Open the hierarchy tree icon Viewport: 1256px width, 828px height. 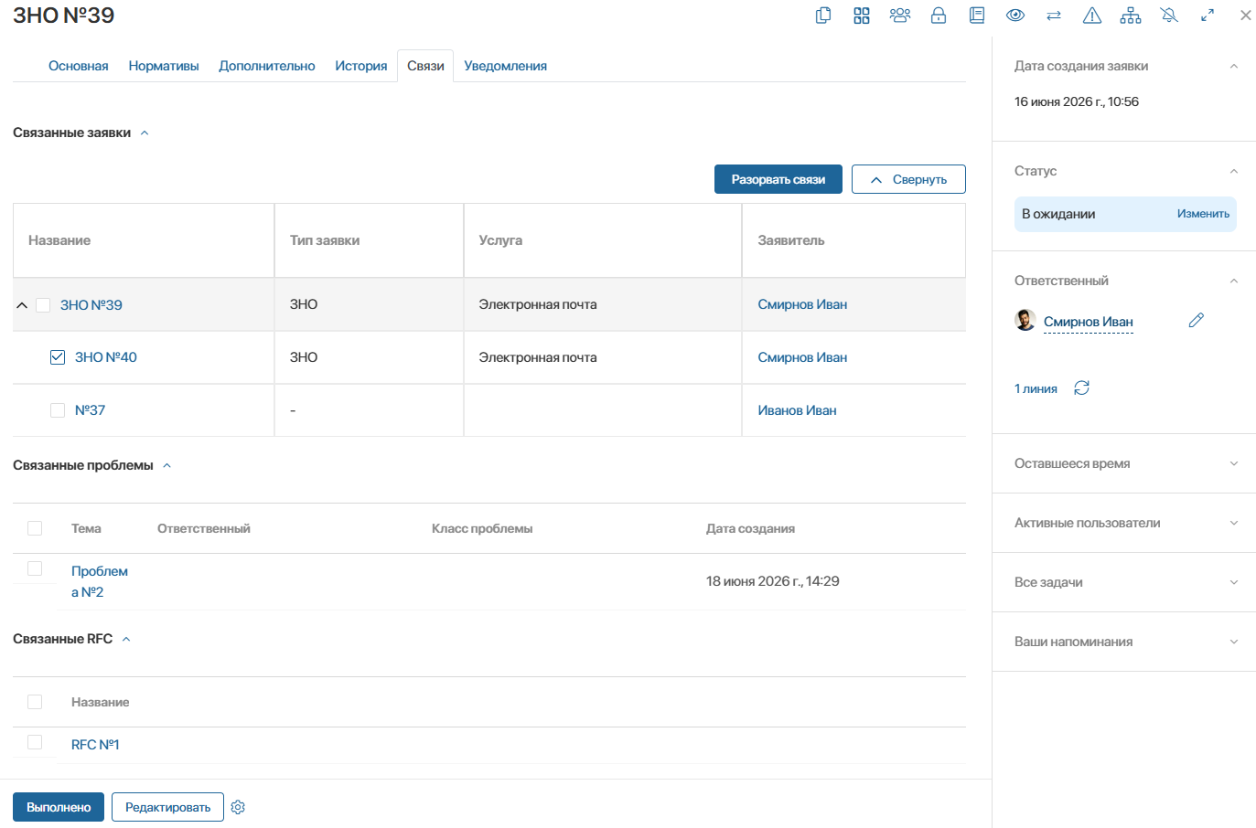(1131, 16)
